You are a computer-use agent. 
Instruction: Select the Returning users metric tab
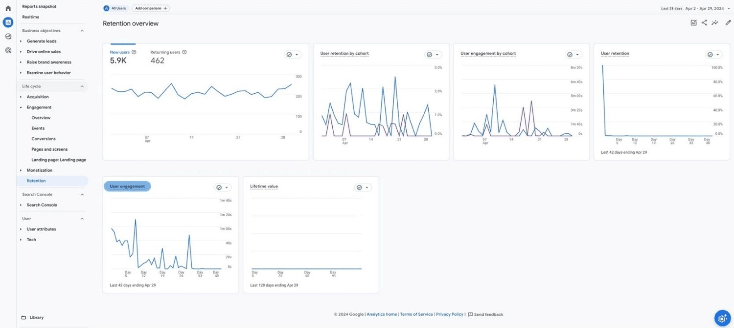[165, 52]
